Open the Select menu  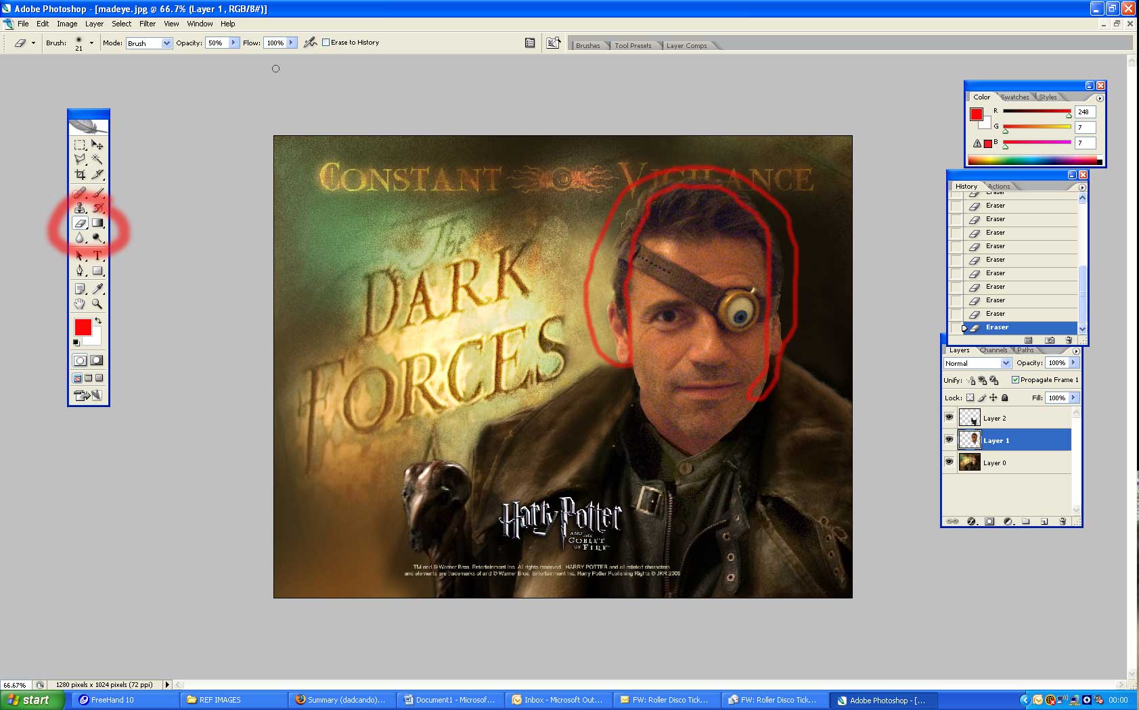[x=122, y=24]
